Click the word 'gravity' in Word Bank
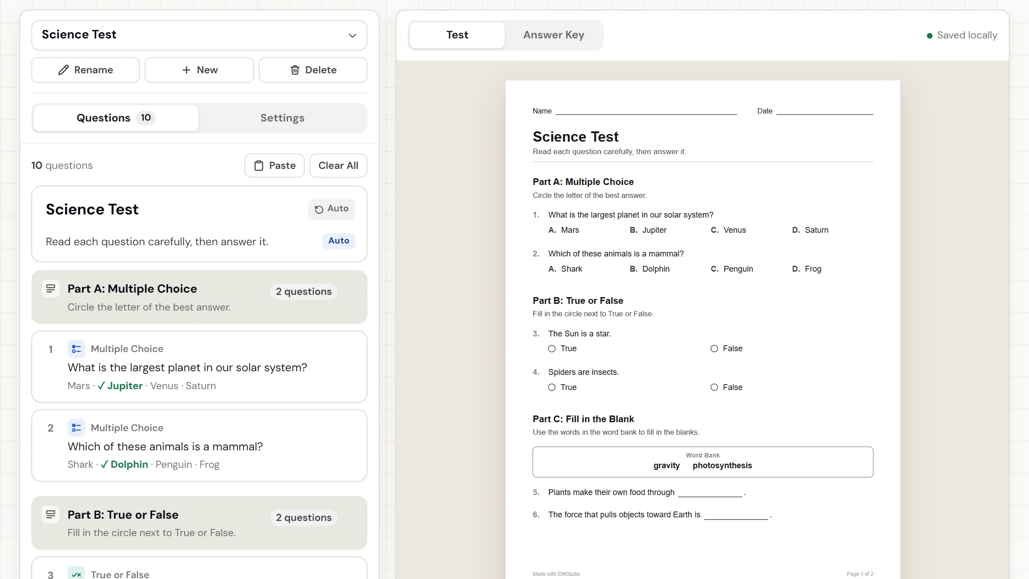Image resolution: width=1029 pixels, height=579 pixels. click(666, 466)
